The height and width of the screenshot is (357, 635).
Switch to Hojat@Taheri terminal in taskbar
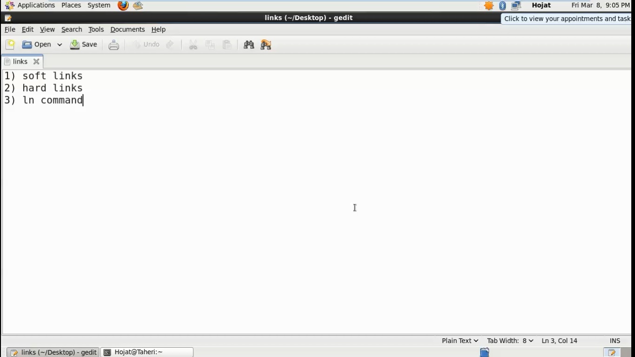[x=147, y=352]
